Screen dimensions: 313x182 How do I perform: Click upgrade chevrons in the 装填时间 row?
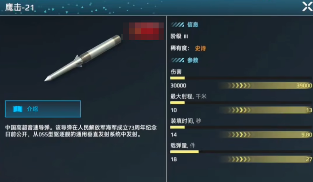coord(239,135)
